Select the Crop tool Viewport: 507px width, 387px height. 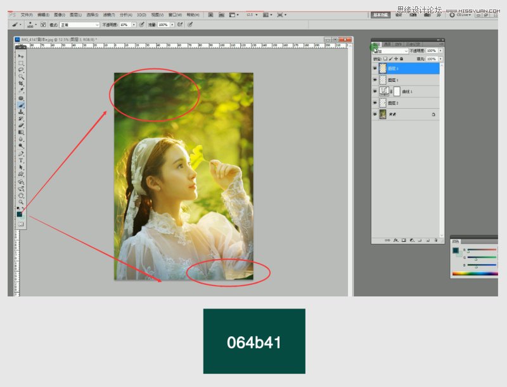(x=21, y=83)
